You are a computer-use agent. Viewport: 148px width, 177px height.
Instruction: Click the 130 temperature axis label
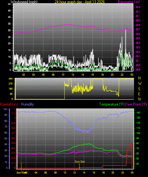click(x=138, y=118)
